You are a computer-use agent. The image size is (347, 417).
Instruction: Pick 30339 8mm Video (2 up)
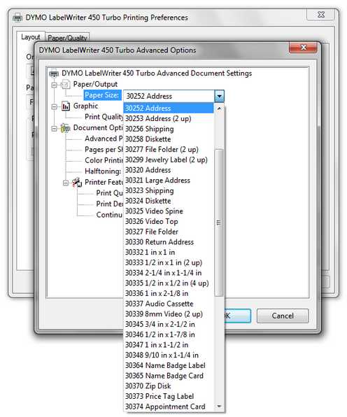(169, 314)
